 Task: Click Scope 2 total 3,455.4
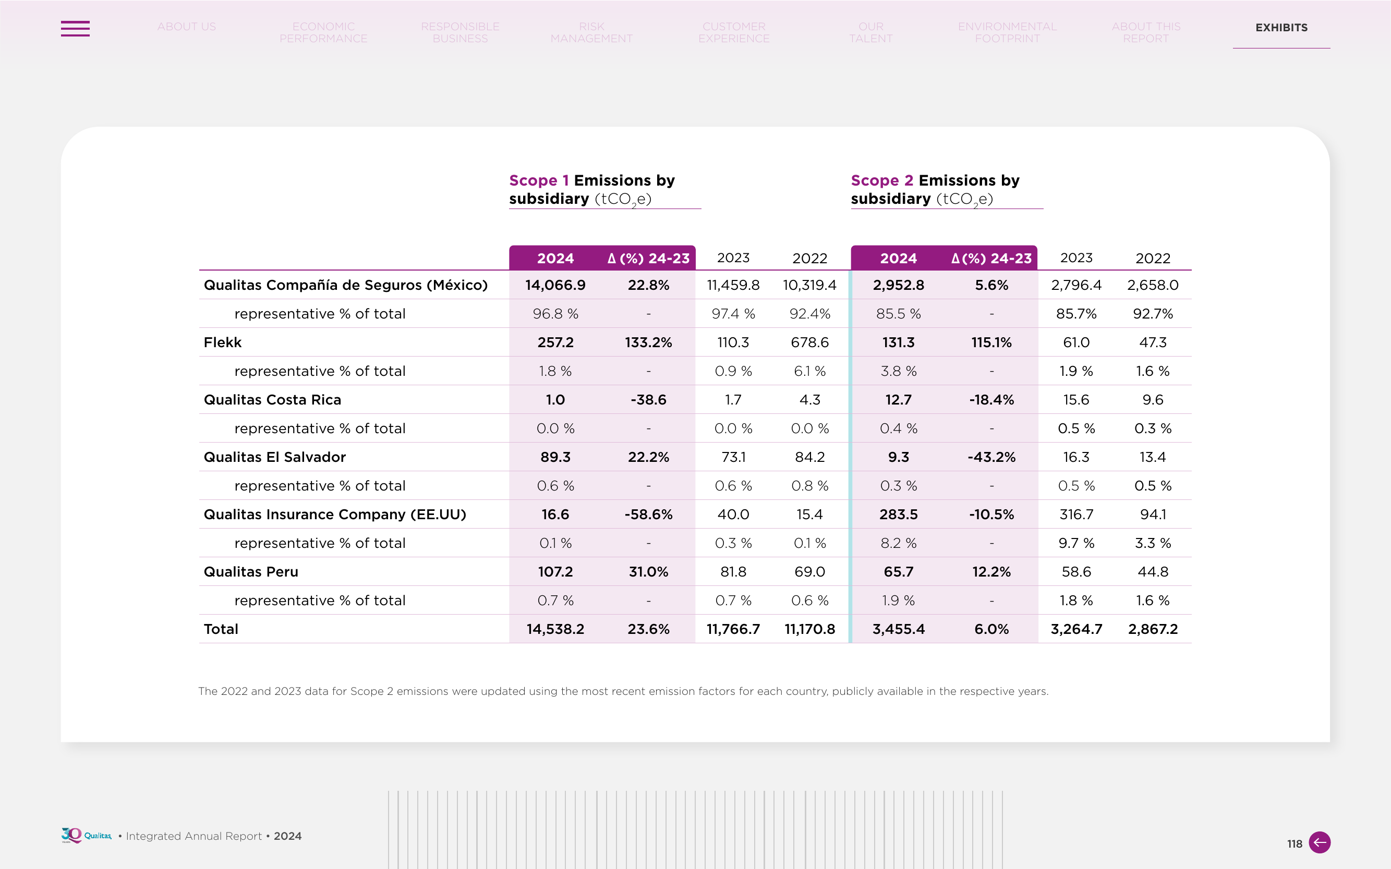[898, 629]
